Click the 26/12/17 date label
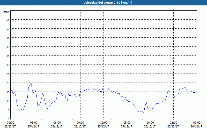The height and width of the screenshot is (129, 207). point(196,126)
